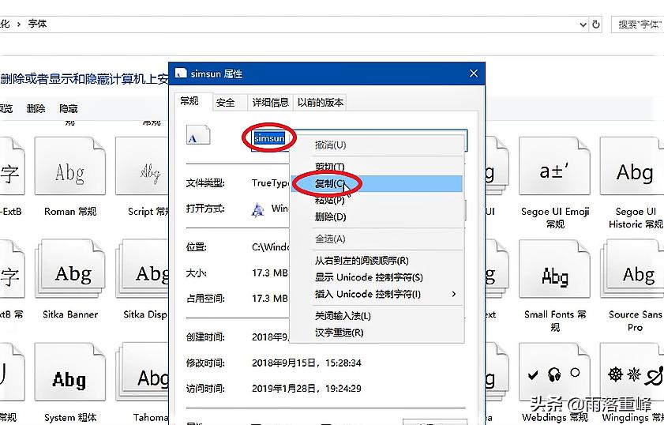Choose 剪切(T) from the context menu

(x=377, y=167)
